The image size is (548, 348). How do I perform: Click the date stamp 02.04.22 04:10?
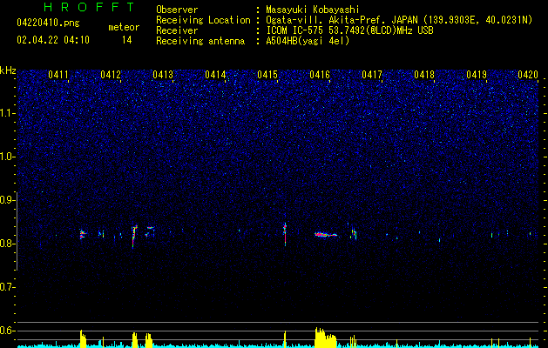click(x=53, y=40)
